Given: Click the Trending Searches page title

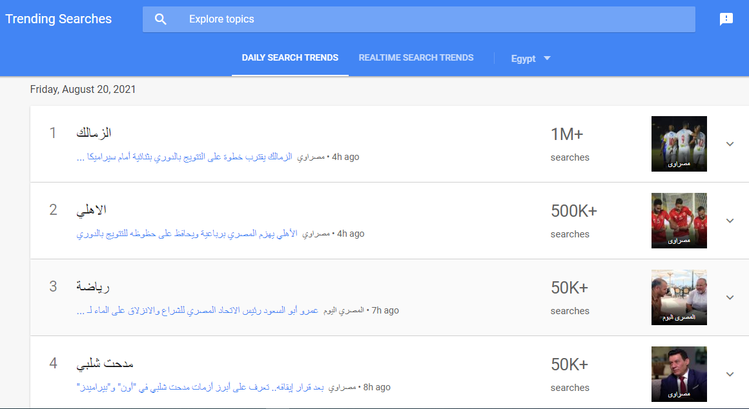Looking at the screenshot, I should click(x=59, y=19).
